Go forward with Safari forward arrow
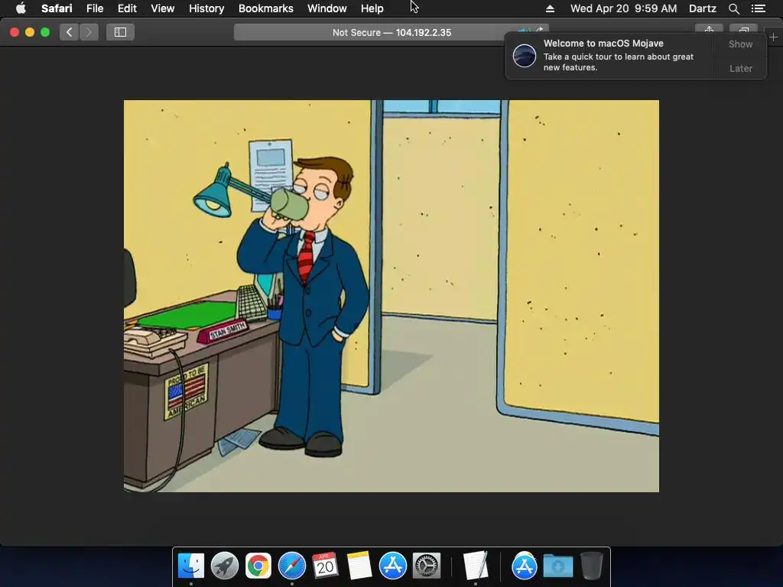 coord(89,32)
